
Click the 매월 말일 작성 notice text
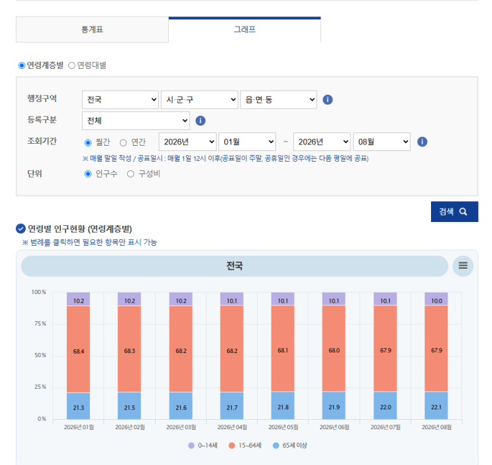[225, 158]
